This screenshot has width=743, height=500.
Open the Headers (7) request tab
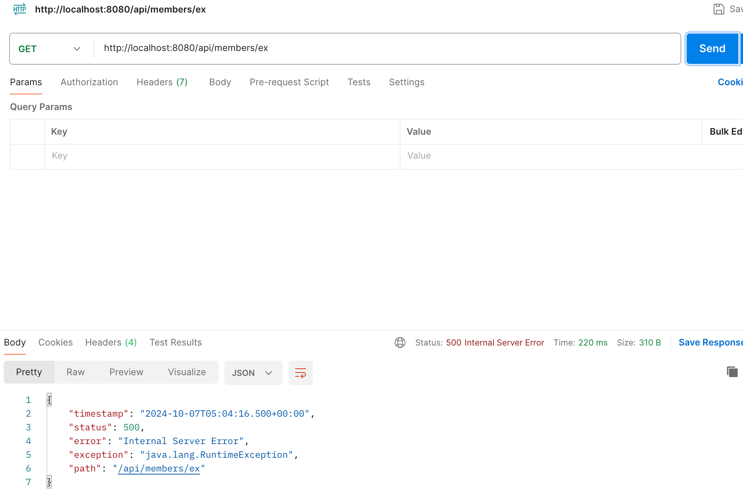pos(162,82)
